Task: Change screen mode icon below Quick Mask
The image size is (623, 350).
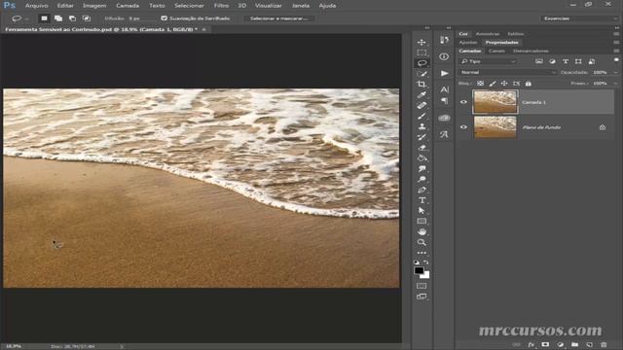Action: 421,297
